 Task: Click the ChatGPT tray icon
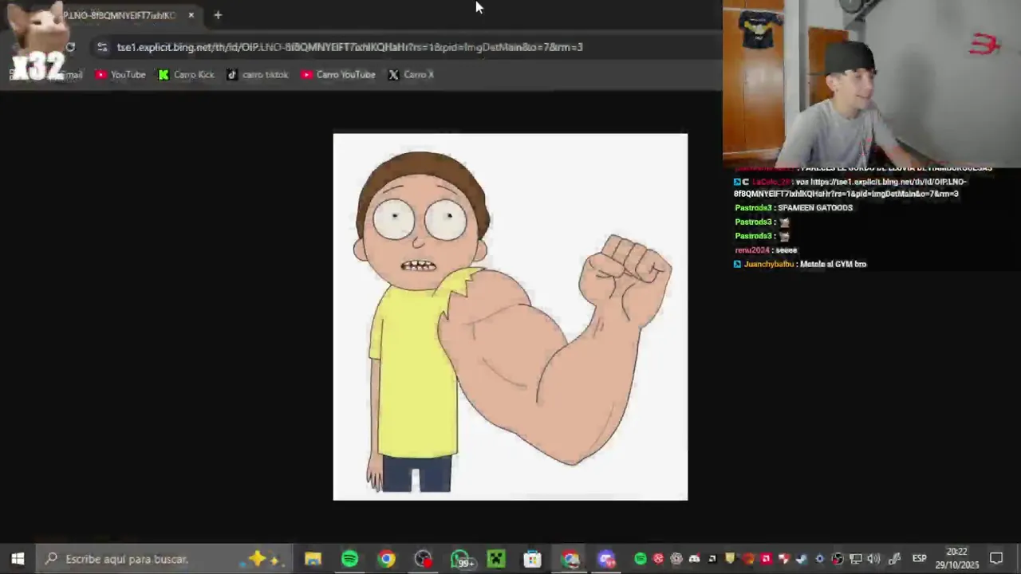coord(676,559)
